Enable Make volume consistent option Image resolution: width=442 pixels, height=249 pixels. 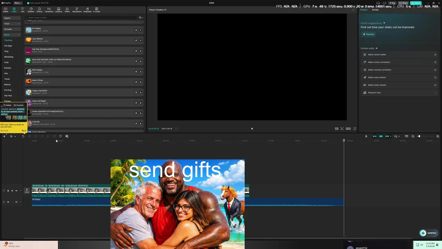(435, 70)
